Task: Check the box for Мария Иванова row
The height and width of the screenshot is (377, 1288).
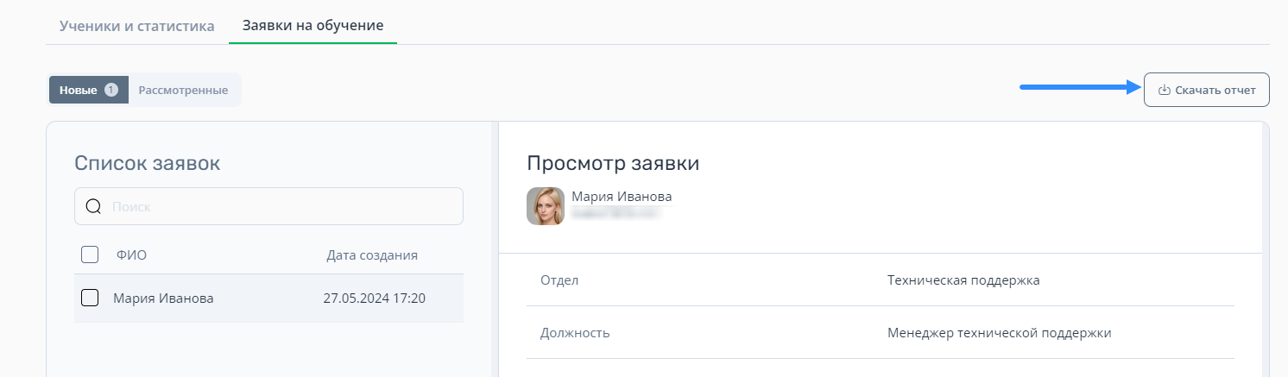Action: [x=90, y=298]
